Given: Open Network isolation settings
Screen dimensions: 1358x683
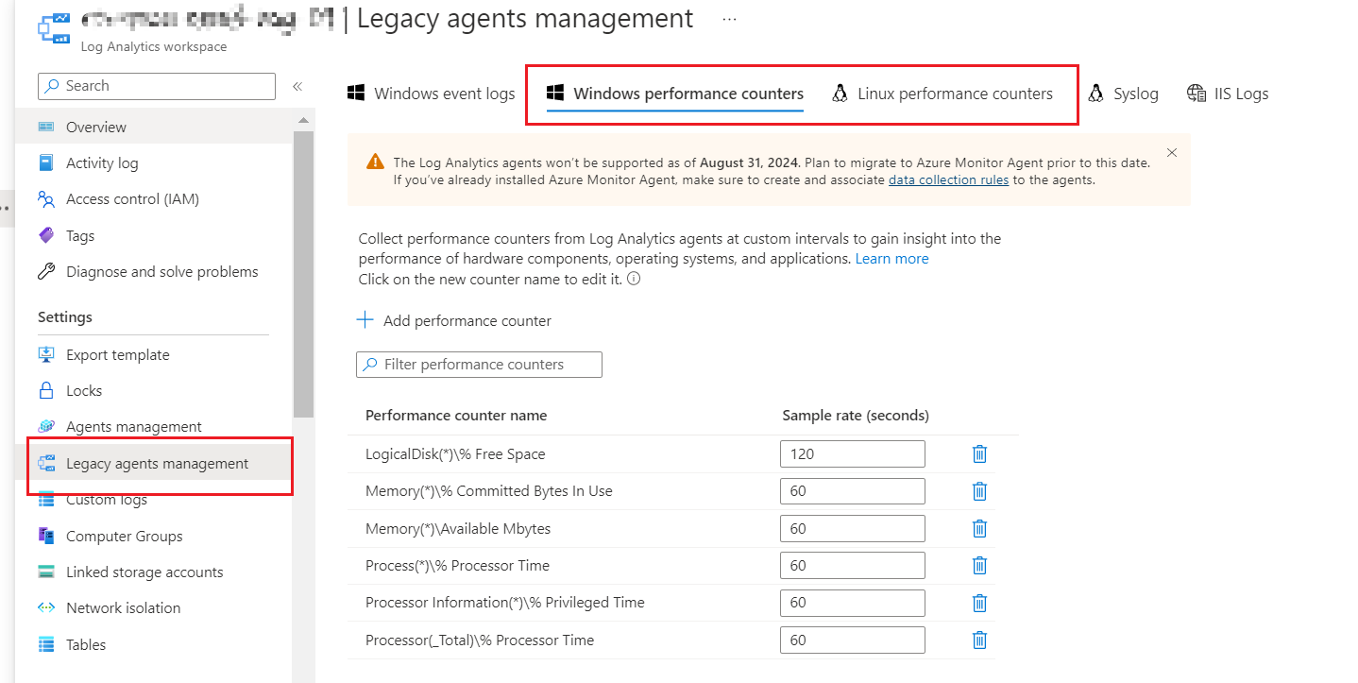Looking at the screenshot, I should click(154, 607).
